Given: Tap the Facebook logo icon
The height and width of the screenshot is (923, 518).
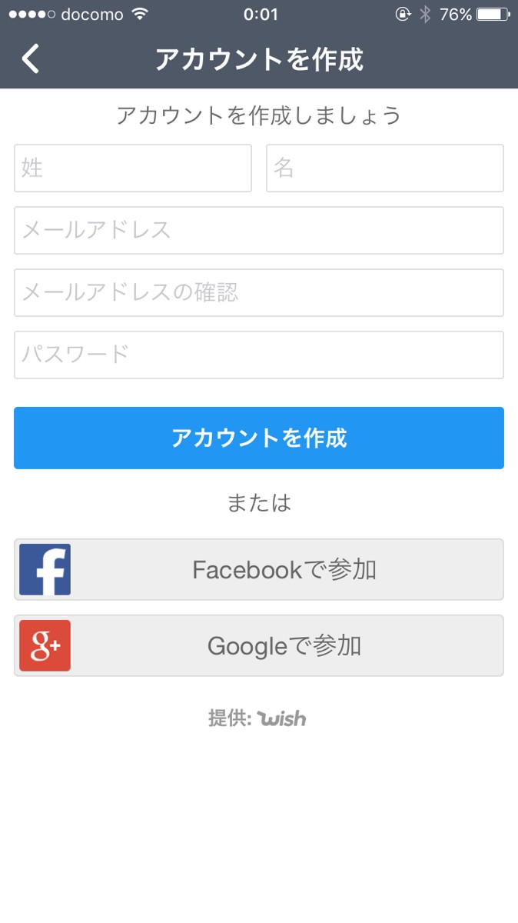Looking at the screenshot, I should (45, 570).
